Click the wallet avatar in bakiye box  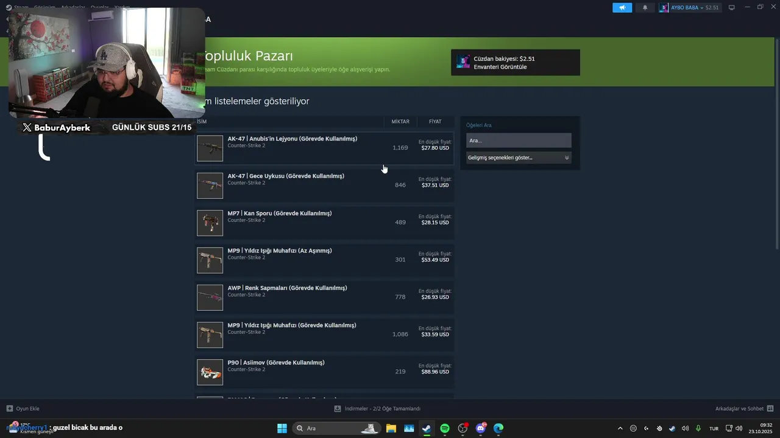pyautogui.click(x=463, y=62)
